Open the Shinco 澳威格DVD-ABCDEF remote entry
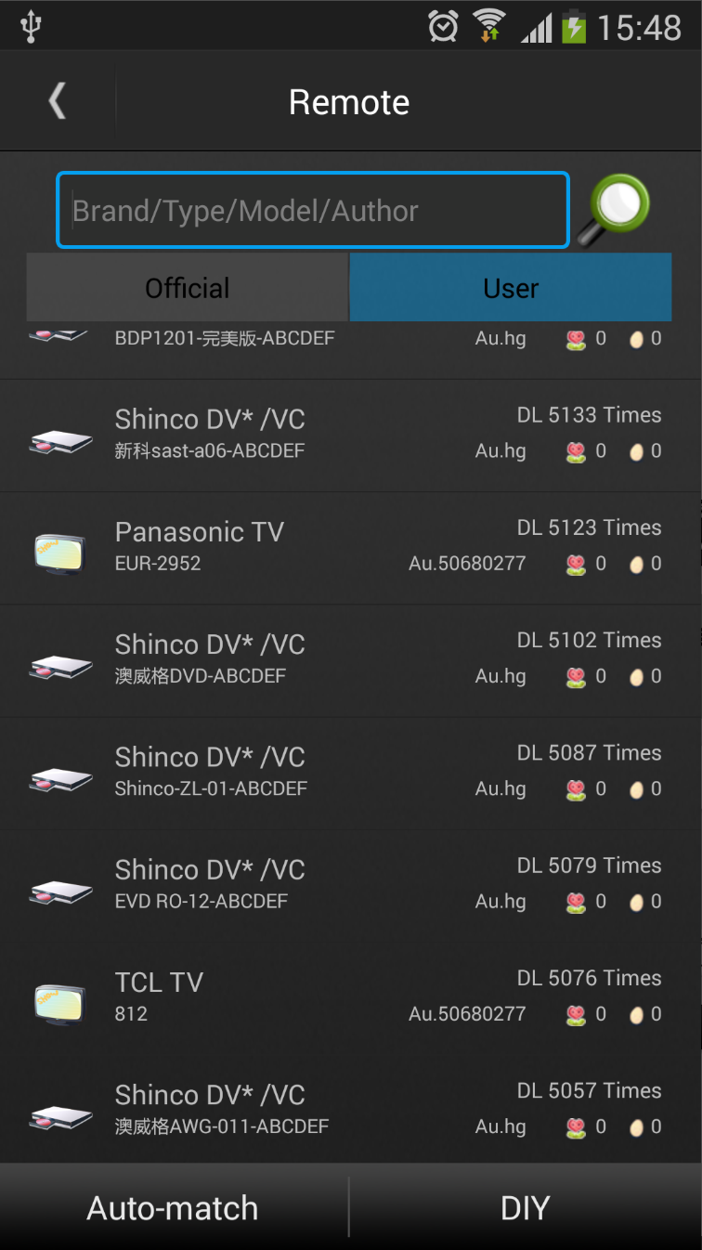 (351, 661)
